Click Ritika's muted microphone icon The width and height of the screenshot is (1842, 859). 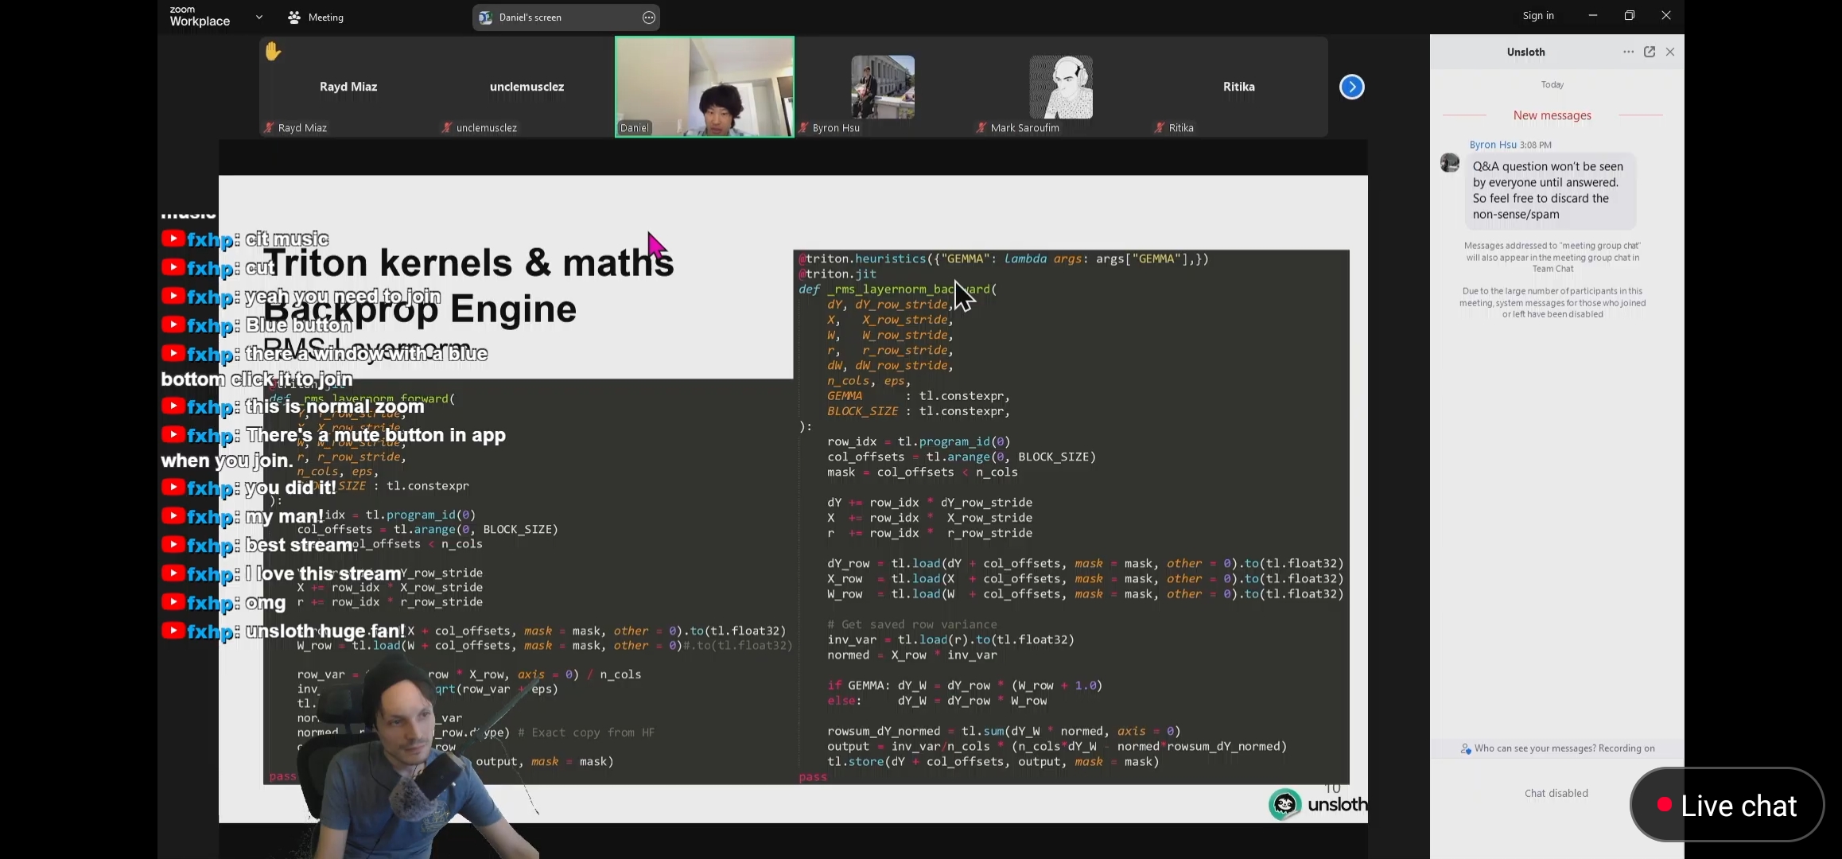[x=1160, y=127]
